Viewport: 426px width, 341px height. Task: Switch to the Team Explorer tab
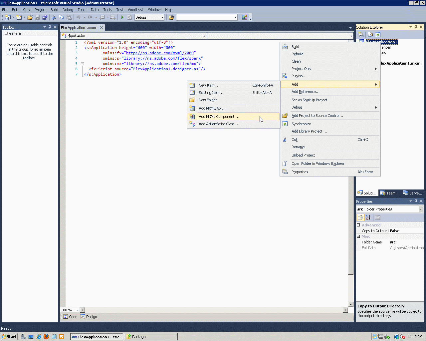click(x=389, y=193)
